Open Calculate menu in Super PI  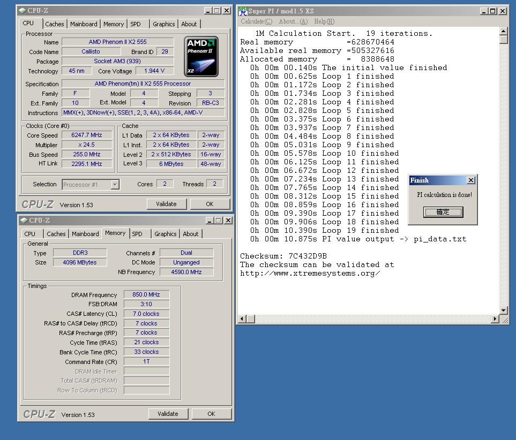click(x=256, y=21)
